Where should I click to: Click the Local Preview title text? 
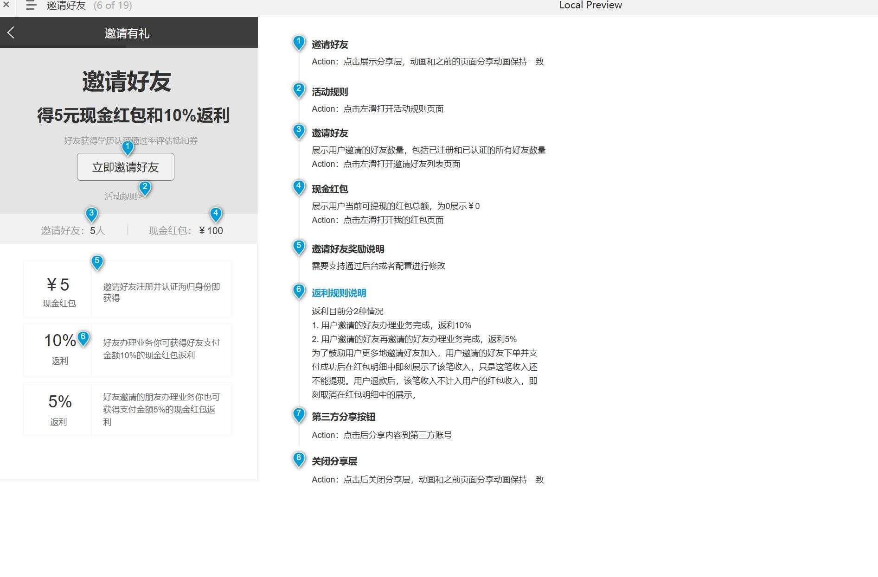[591, 5]
